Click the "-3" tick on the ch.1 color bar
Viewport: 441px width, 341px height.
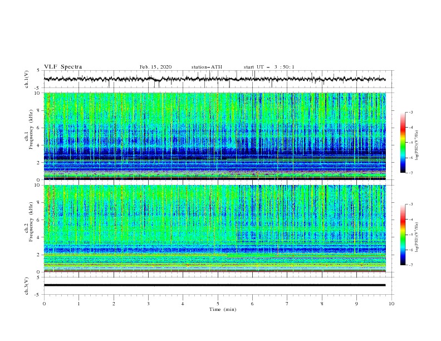click(x=410, y=112)
